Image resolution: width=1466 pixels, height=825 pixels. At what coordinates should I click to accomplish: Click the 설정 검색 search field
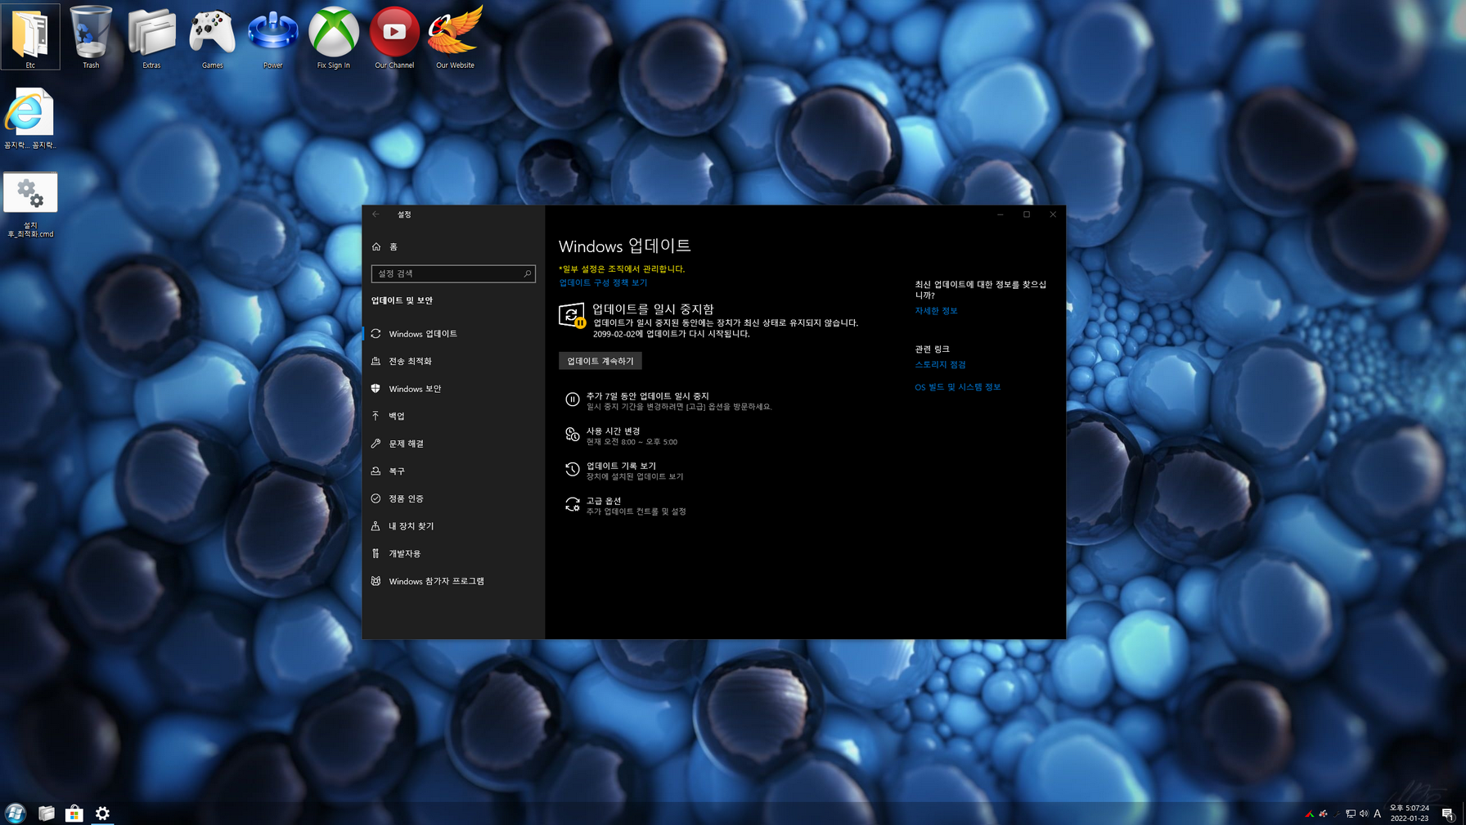(x=453, y=273)
